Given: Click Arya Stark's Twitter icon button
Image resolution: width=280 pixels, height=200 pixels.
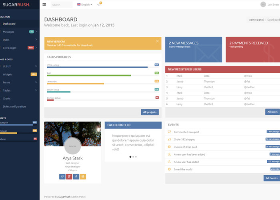Looking at the screenshot, I should 62,177.
